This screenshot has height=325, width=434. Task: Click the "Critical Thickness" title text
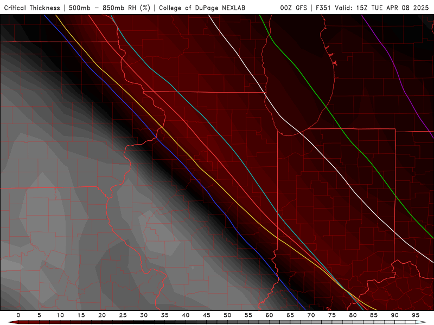tap(32, 8)
